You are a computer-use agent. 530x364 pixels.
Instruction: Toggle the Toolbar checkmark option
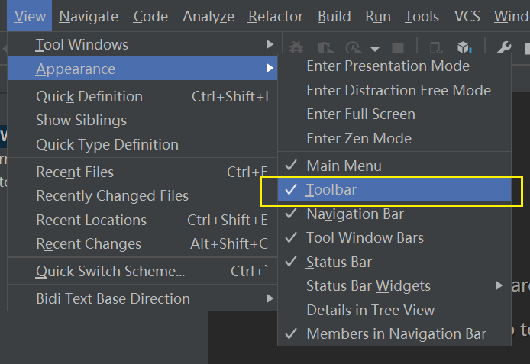(x=331, y=190)
